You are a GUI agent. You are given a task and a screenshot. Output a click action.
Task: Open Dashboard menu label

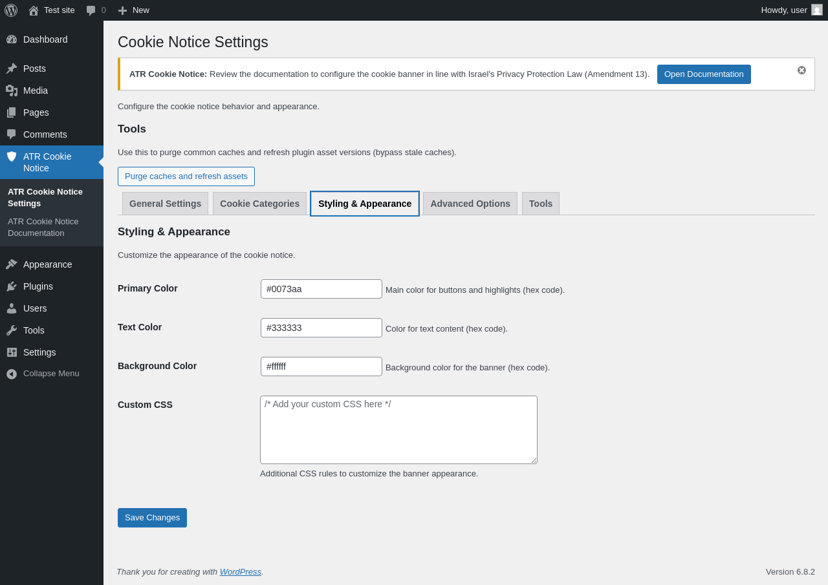click(x=45, y=39)
